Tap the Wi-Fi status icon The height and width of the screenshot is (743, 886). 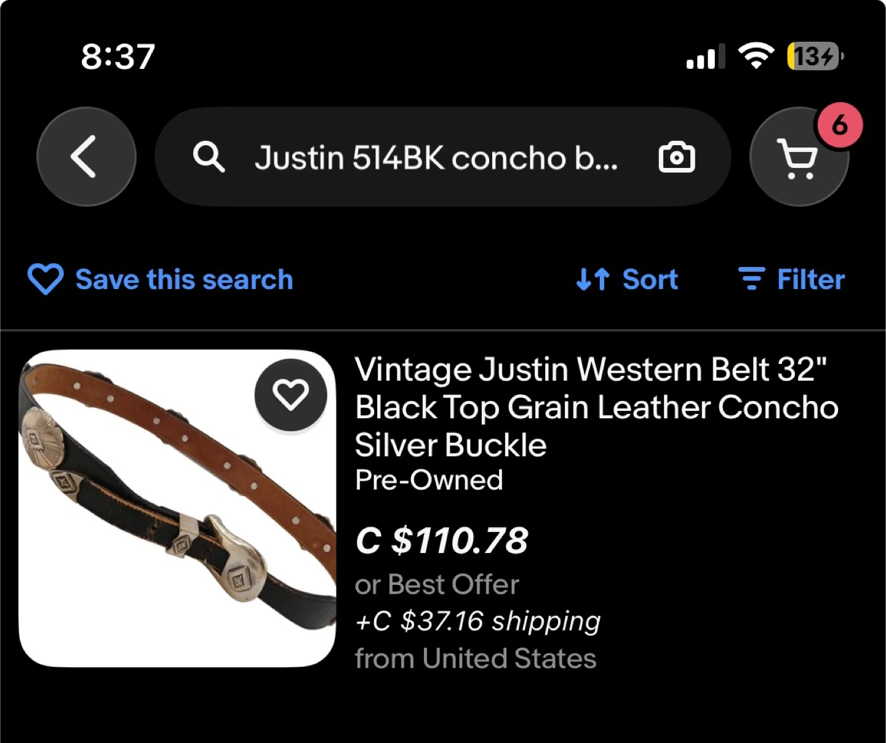click(756, 57)
